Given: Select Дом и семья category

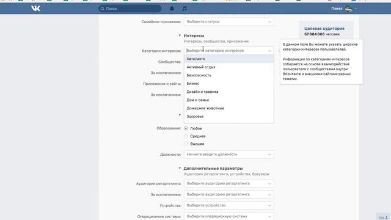Looking at the screenshot, I should tap(228, 100).
